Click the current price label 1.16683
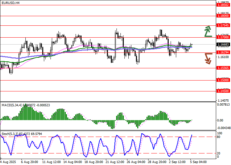Viewport: 231px width, 165px height. (221, 44)
